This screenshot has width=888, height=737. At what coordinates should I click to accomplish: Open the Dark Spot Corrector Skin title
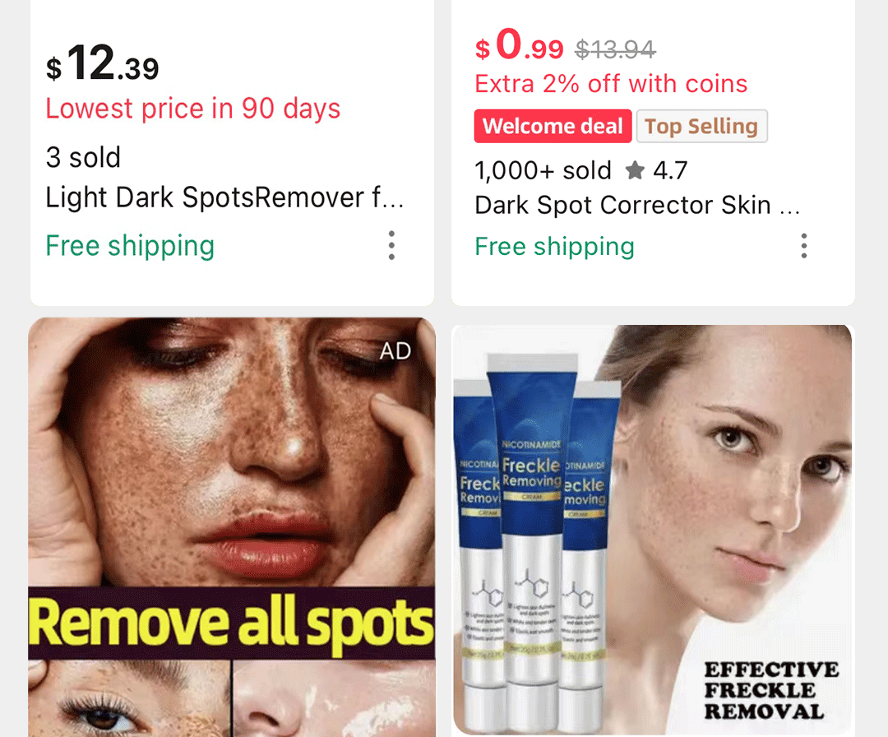[x=637, y=205]
